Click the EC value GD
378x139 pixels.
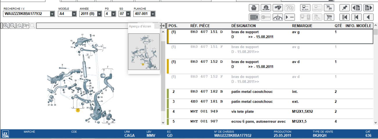[170, 135]
